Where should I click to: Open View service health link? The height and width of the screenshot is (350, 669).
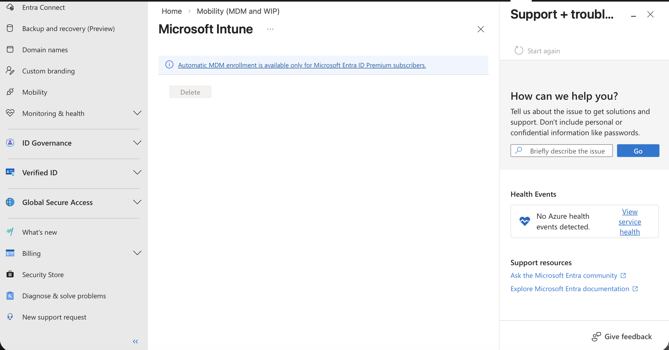click(x=630, y=222)
